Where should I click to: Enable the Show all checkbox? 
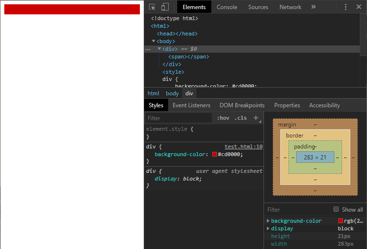(x=336, y=209)
